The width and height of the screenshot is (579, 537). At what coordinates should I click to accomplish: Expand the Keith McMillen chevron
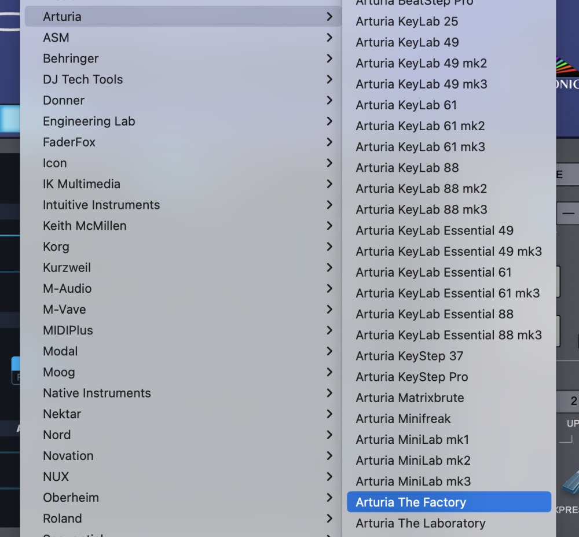click(329, 226)
